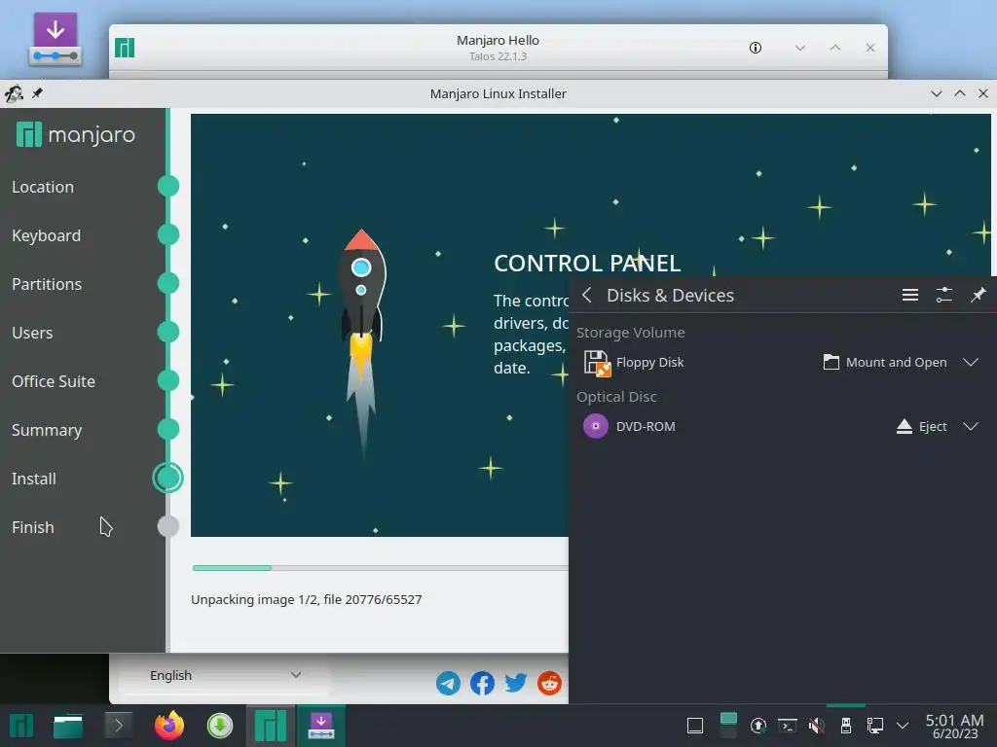Open the file manager from the taskbar

coord(68,726)
